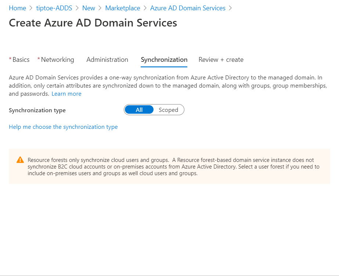
Task: Click the orange warning triangle icon
Action: [x=20, y=160]
